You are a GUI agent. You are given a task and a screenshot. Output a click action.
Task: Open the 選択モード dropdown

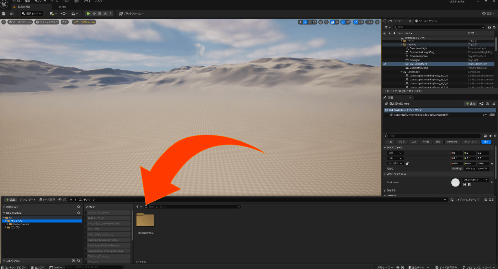tap(32, 14)
